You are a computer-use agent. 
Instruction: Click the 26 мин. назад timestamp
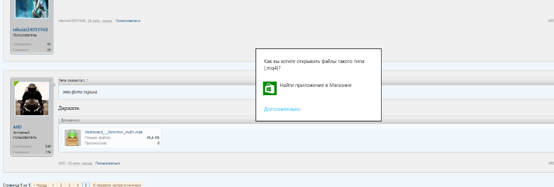(x=100, y=21)
